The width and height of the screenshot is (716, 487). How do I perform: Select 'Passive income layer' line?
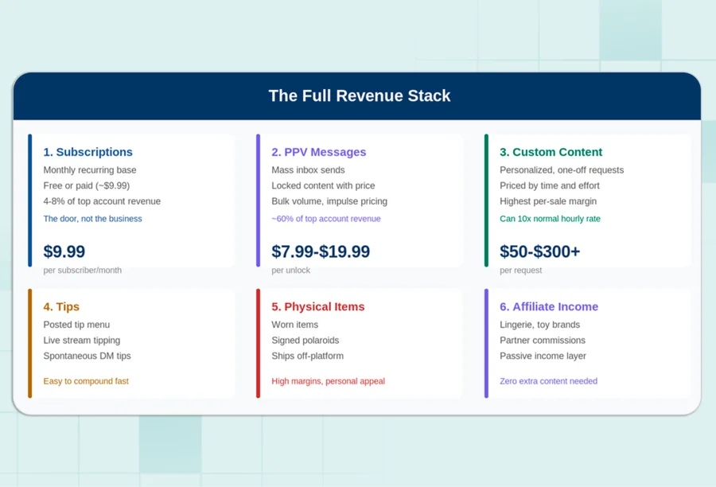[x=543, y=356]
